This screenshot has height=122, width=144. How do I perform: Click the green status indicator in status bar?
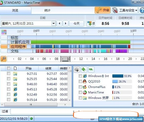31,119
